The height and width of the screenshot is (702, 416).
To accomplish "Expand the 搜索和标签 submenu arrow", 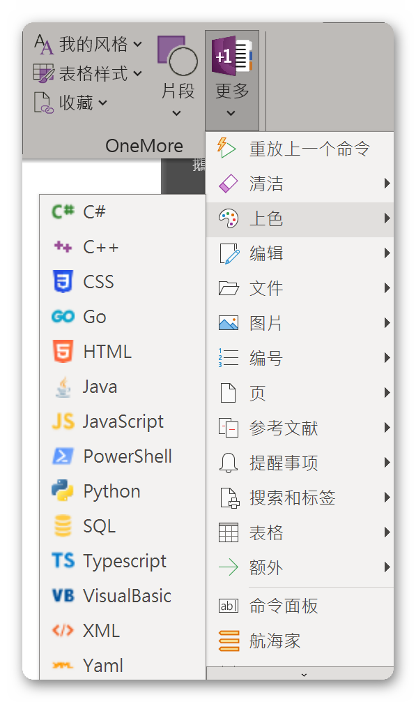I will 387,498.
